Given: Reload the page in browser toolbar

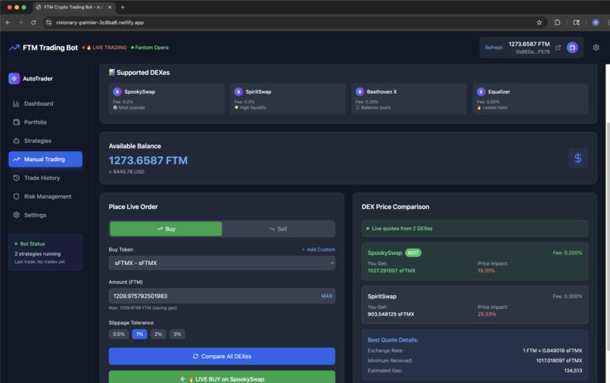Looking at the screenshot, I should click(33, 23).
